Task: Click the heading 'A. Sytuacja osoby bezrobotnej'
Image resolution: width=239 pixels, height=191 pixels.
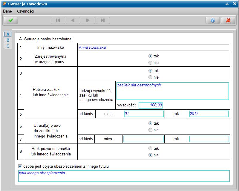Action: (46, 39)
